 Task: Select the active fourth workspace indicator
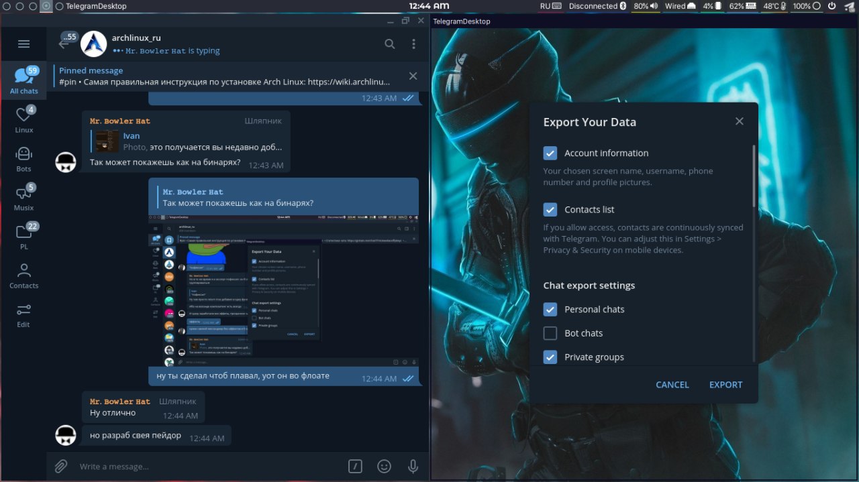coord(46,6)
